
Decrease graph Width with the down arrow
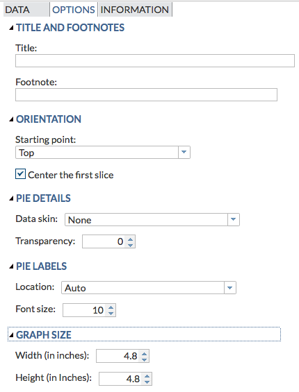point(145,359)
